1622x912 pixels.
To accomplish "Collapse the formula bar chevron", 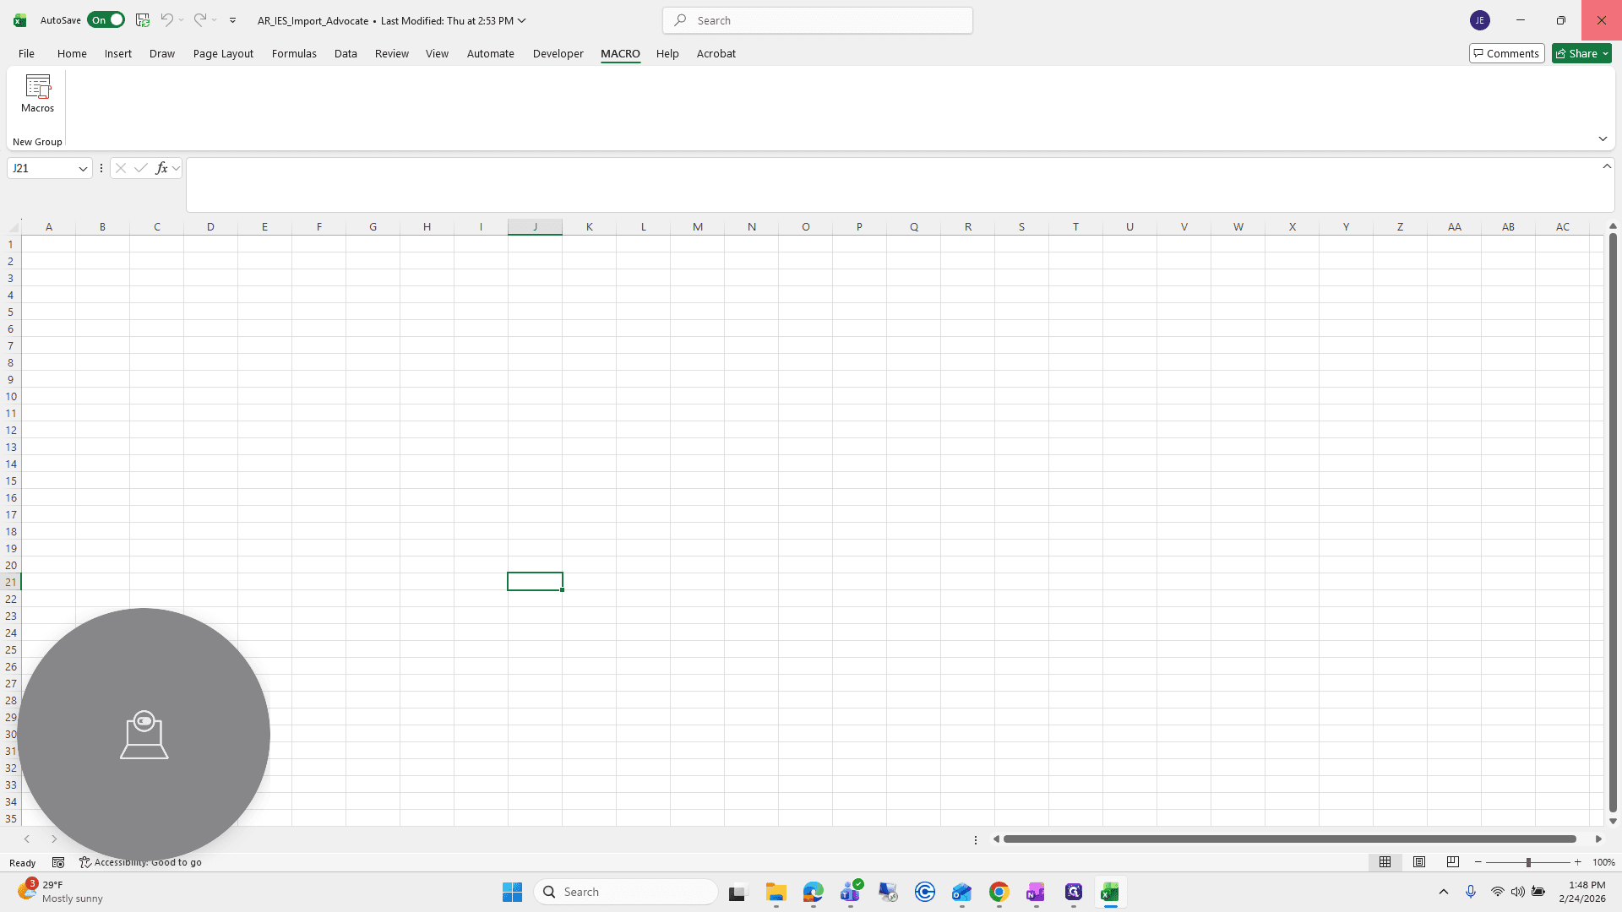I will point(1607,166).
